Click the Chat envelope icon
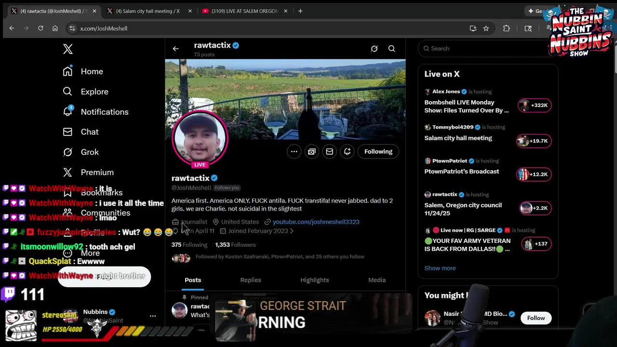Screen dimensions: 617x347 (67, 132)
